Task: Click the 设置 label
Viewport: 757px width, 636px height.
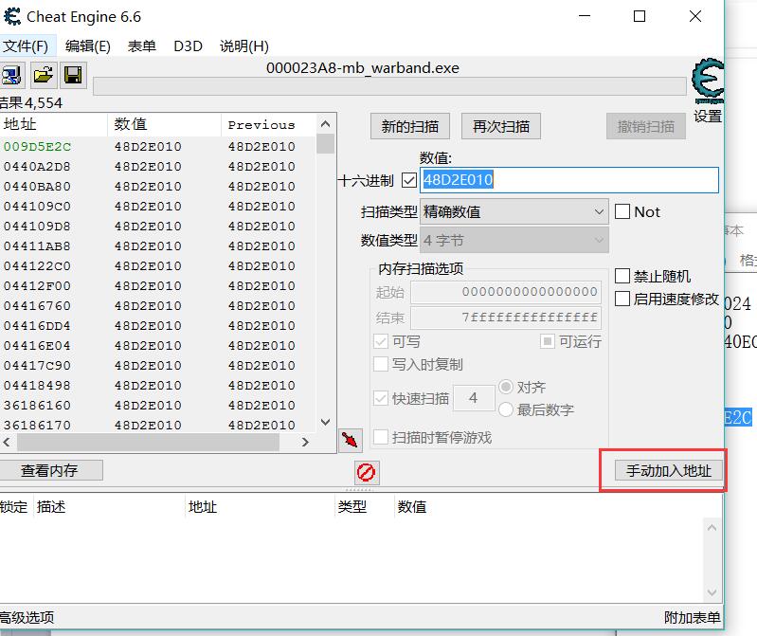Action: point(708,116)
